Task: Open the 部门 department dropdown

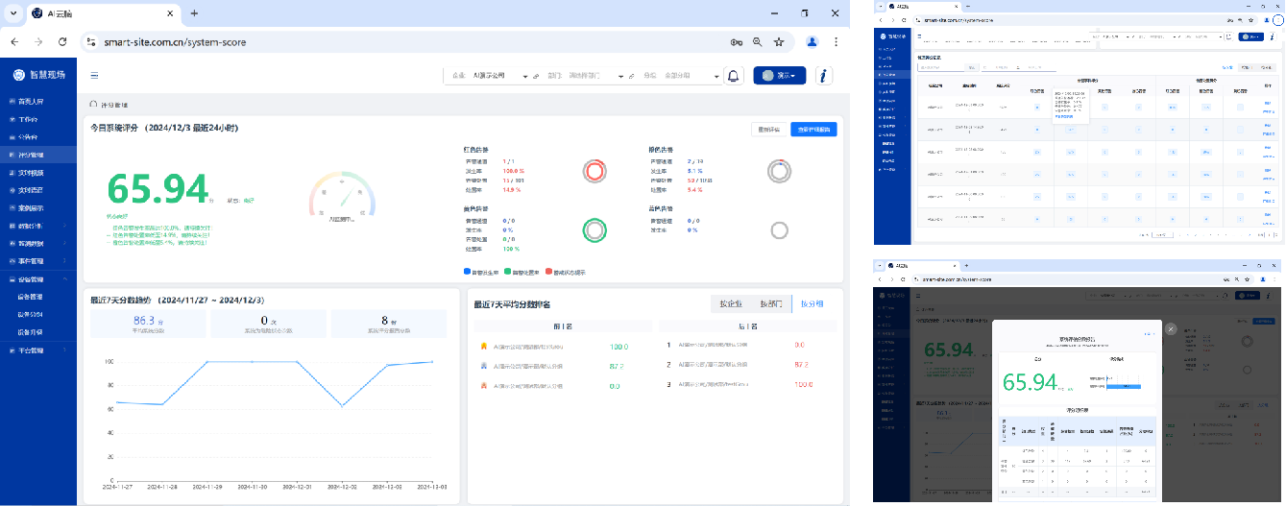Action: [595, 76]
